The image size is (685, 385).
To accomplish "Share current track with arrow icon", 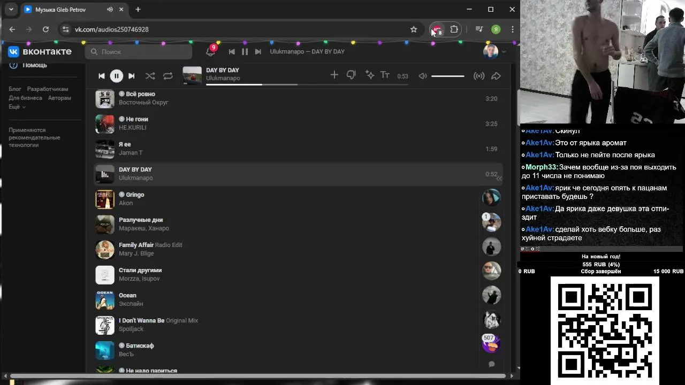I will (x=496, y=76).
